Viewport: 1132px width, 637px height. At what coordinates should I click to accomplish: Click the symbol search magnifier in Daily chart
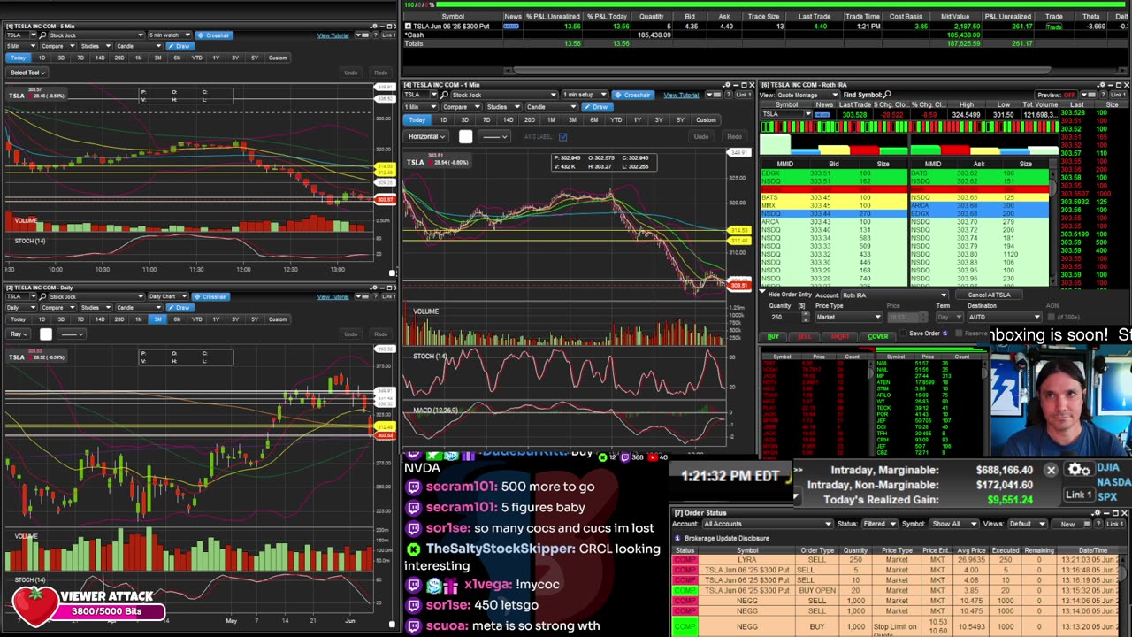(41, 296)
